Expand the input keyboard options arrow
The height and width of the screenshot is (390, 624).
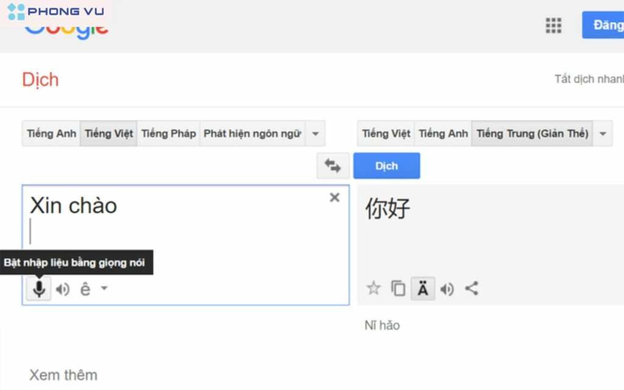click(104, 289)
